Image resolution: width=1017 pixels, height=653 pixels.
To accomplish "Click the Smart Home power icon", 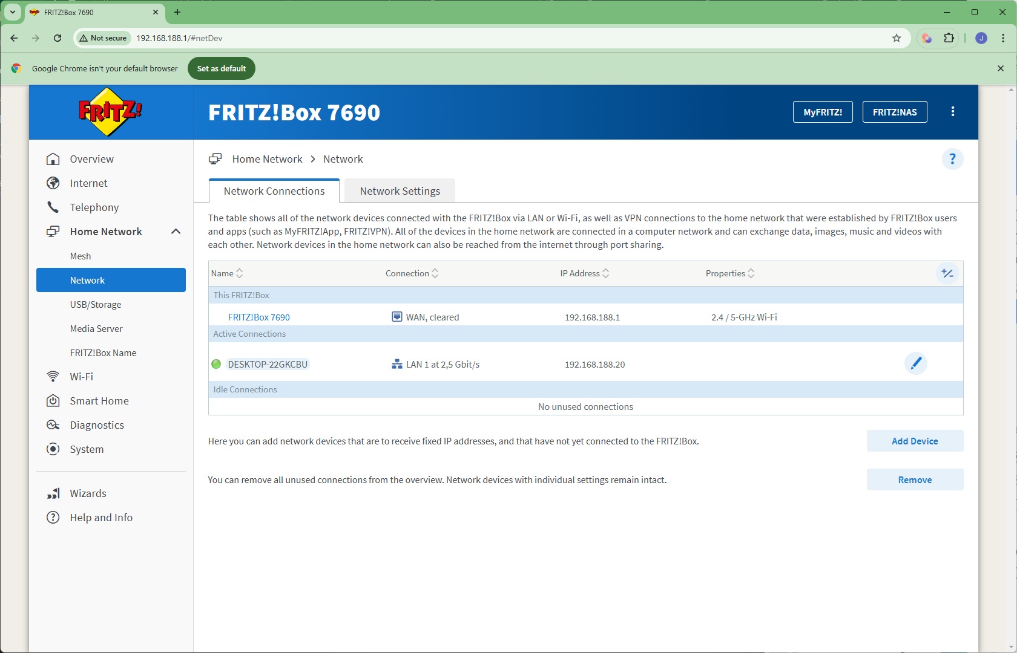I will tap(53, 401).
